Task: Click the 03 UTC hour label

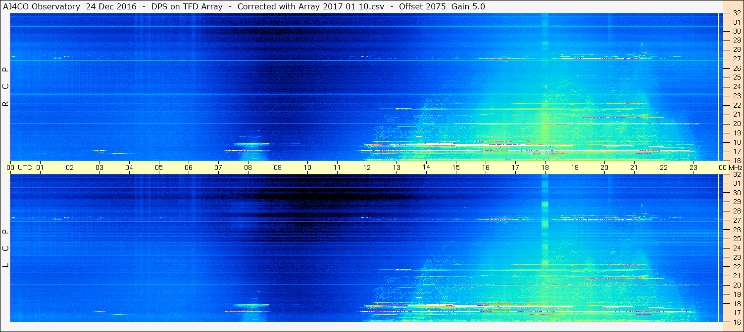Action: (x=99, y=167)
